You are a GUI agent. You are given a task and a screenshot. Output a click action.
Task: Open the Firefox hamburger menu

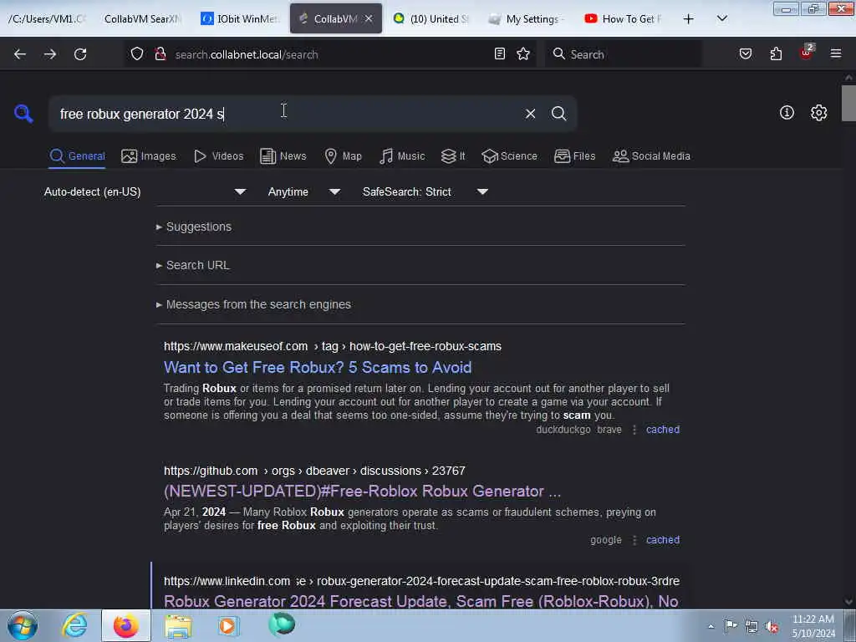tap(835, 53)
